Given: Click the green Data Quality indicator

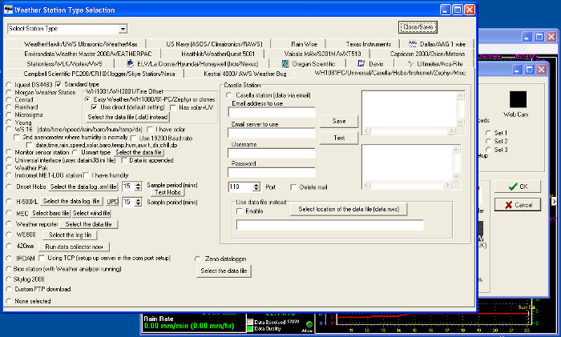Looking at the screenshot, I should tap(250, 328).
